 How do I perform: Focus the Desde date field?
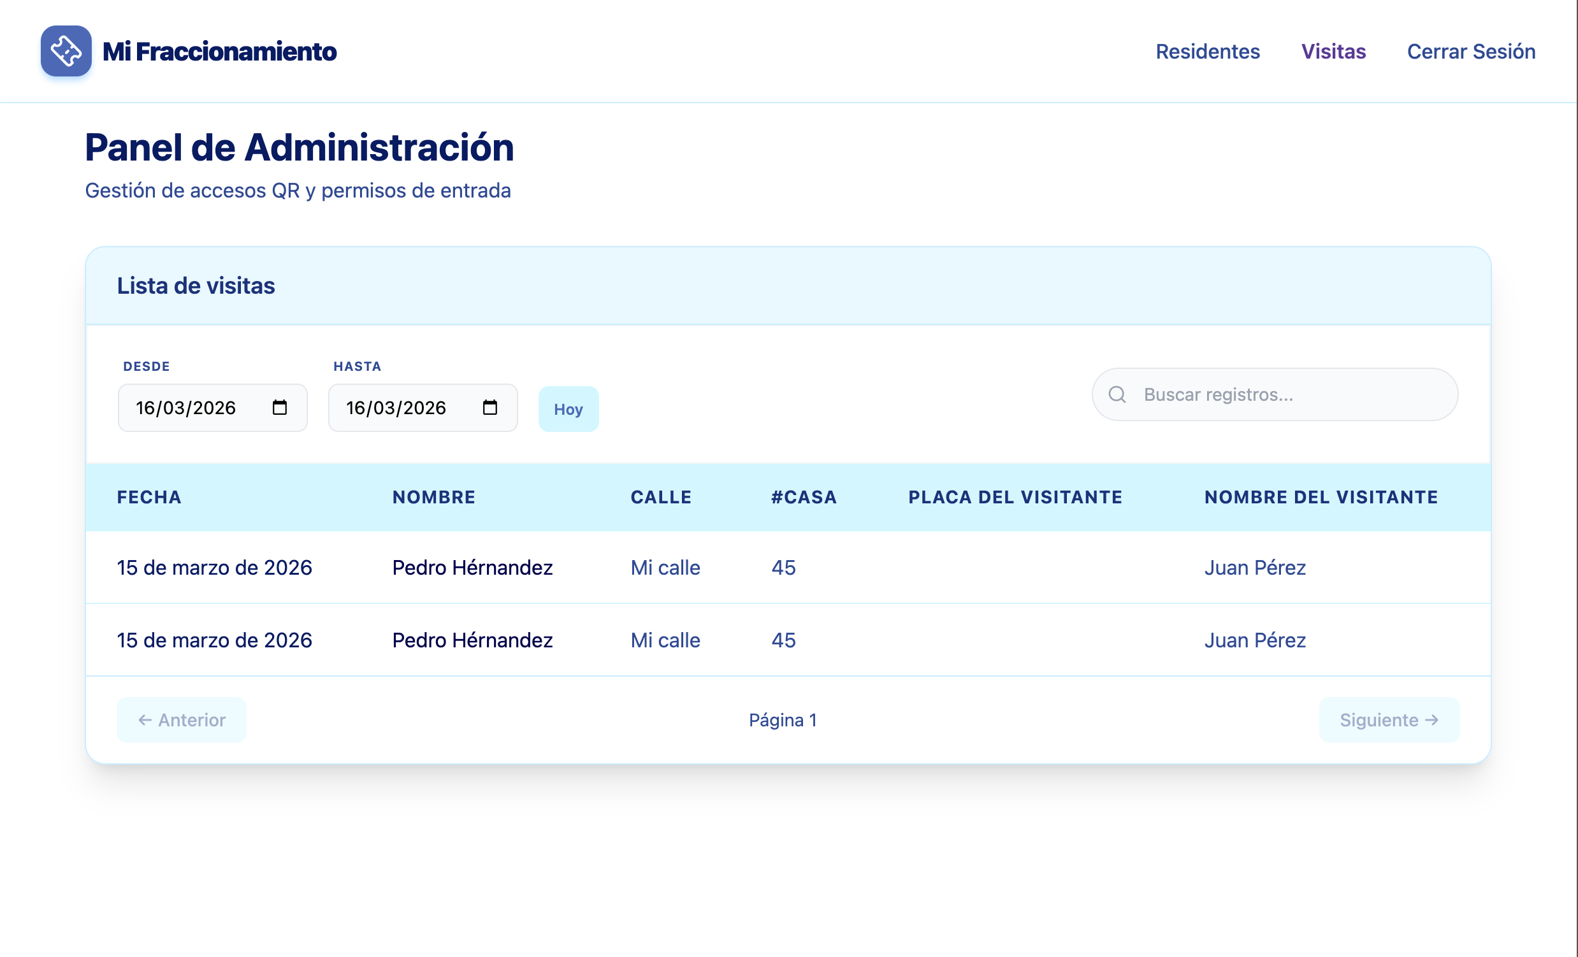coord(213,408)
